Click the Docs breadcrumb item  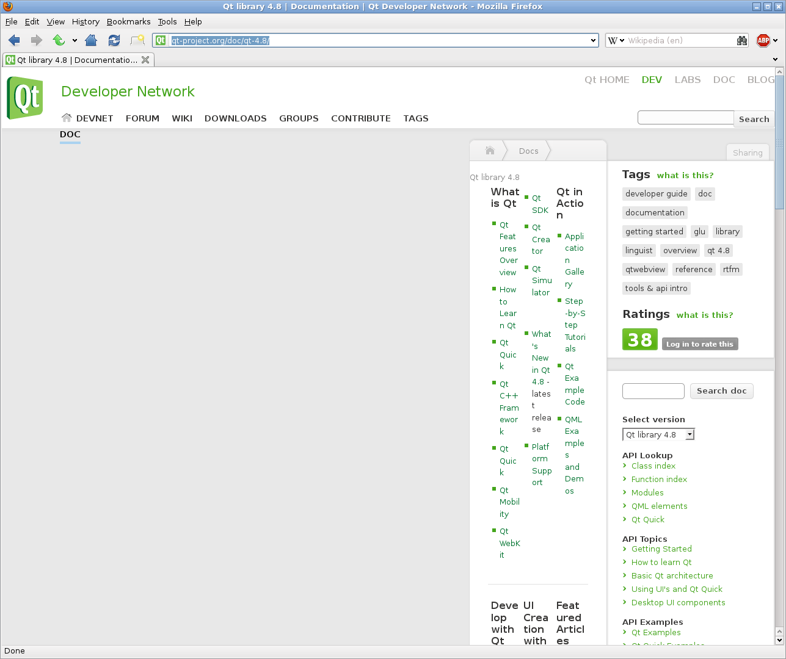(x=529, y=151)
